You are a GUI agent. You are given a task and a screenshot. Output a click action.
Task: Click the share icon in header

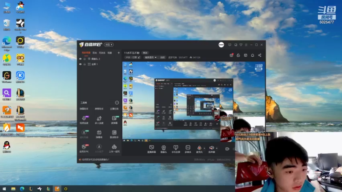(260, 55)
